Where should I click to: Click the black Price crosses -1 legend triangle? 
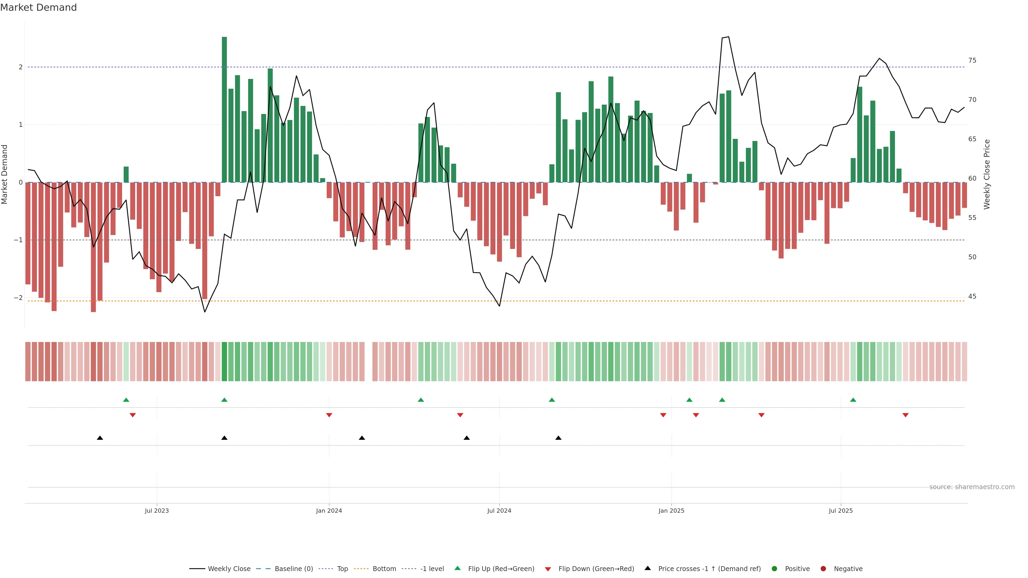[x=648, y=568]
